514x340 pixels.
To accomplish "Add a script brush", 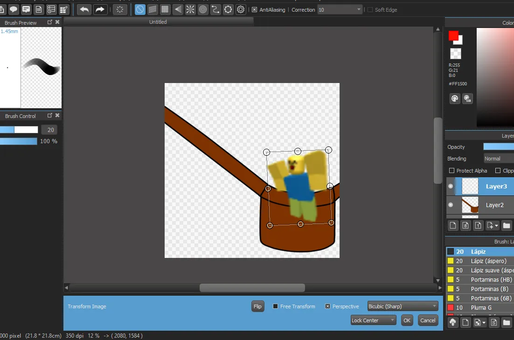I will click(x=494, y=322).
